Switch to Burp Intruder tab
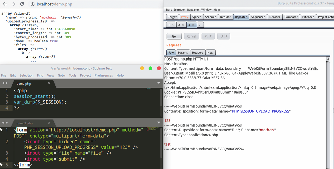Screen dimensions: 334x169 coord(225,17)
